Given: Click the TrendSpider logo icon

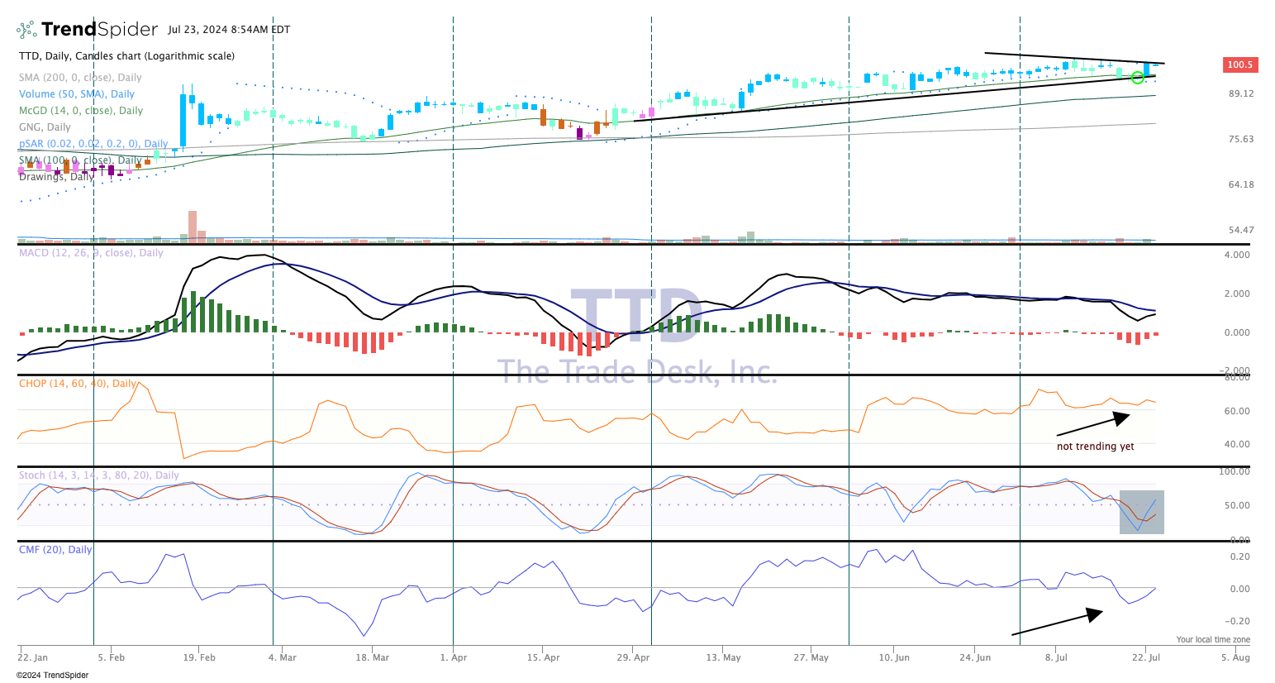Looking at the screenshot, I should click(27, 30).
